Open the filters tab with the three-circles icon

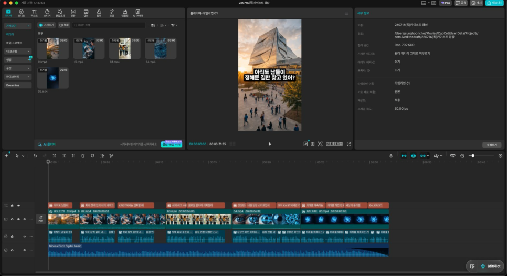(x=99, y=13)
